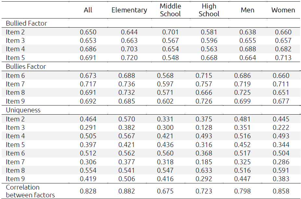Select the "Elementary" column header
The width and height of the screenshot is (301, 199).
[129, 10]
